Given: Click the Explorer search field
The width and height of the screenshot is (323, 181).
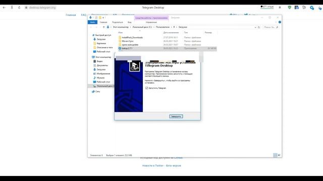Looking at the screenshot, I should click(x=271, y=27).
